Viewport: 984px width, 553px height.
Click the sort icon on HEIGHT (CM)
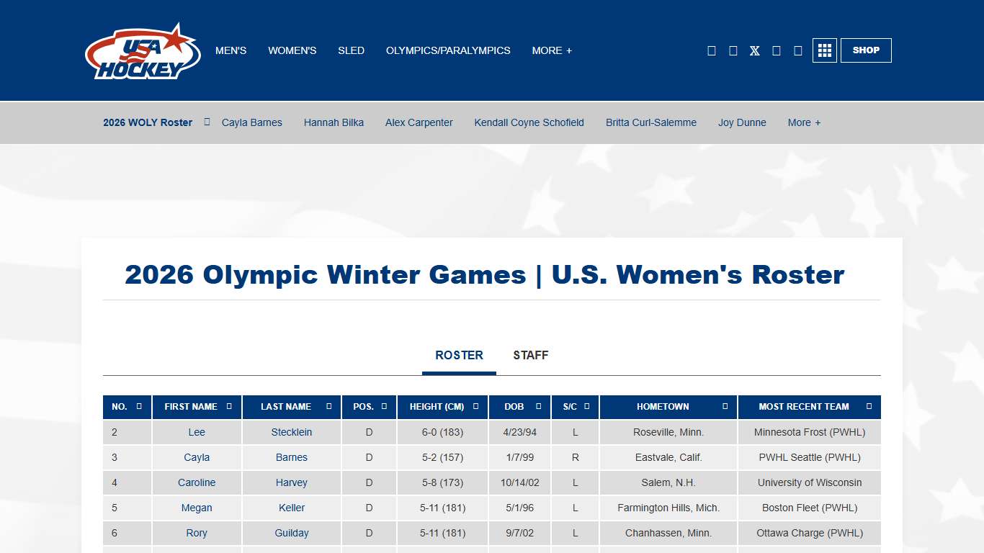coord(475,407)
